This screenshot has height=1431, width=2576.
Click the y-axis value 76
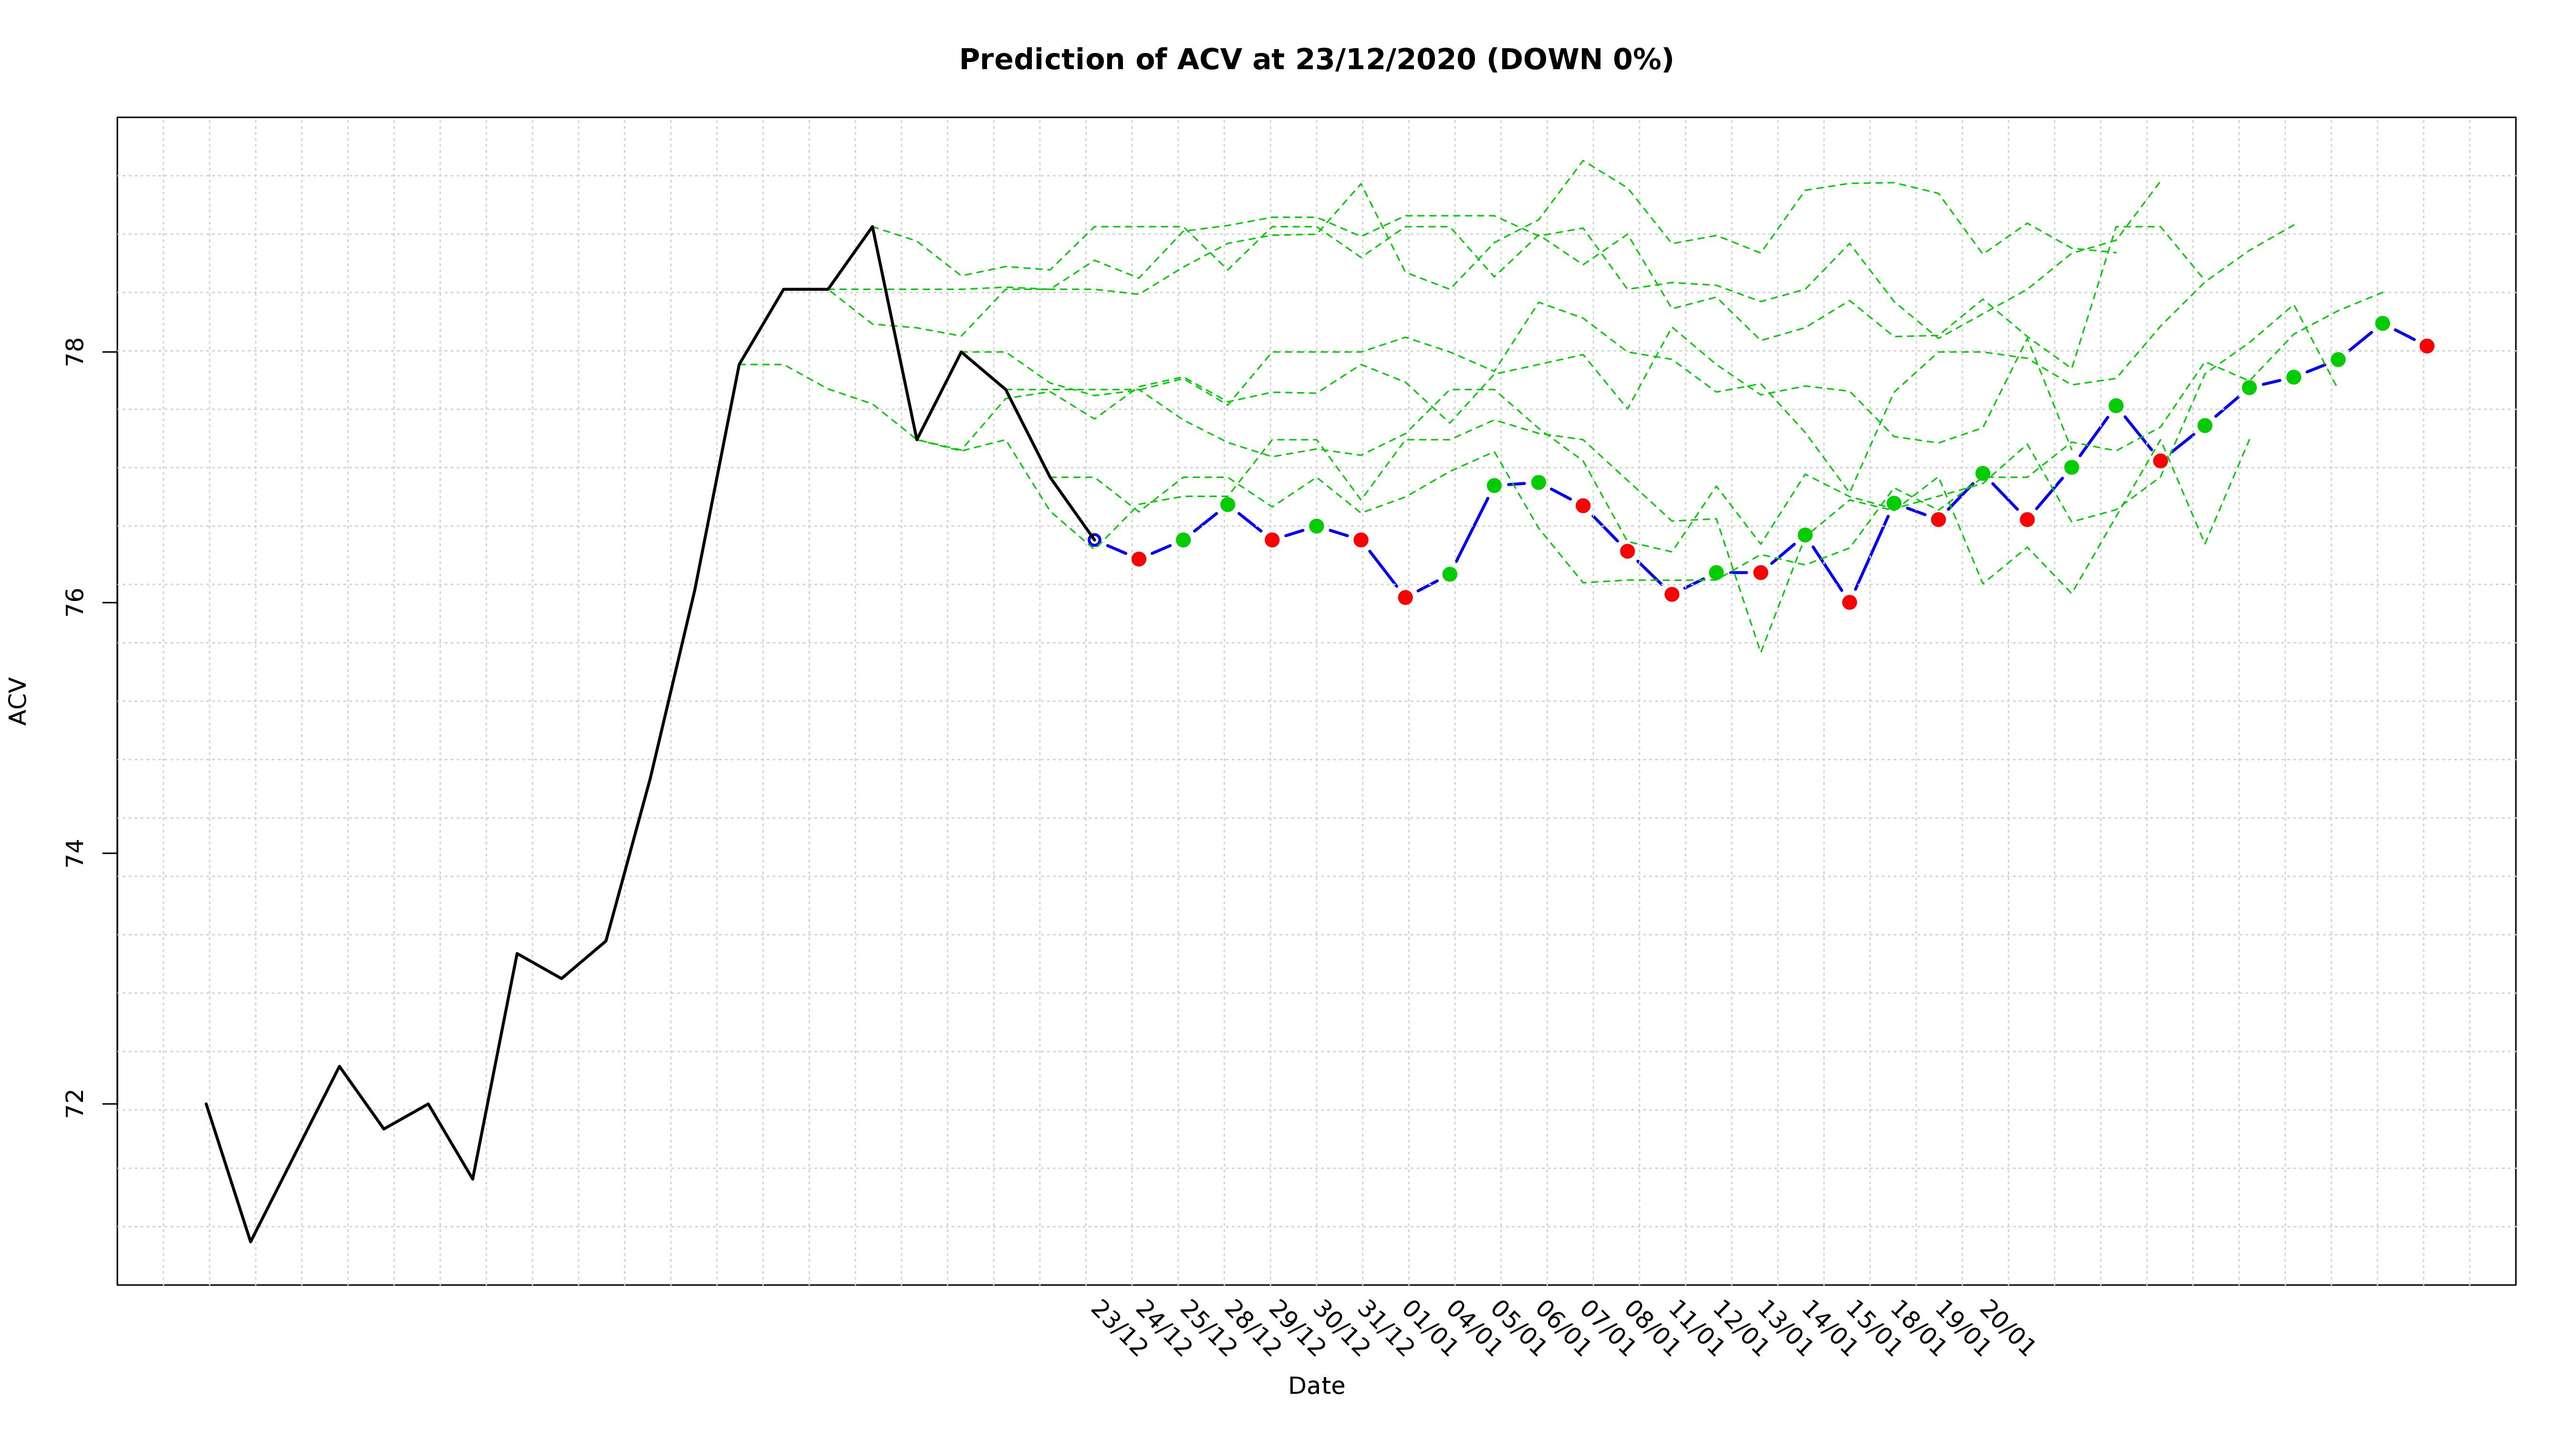click(76, 602)
